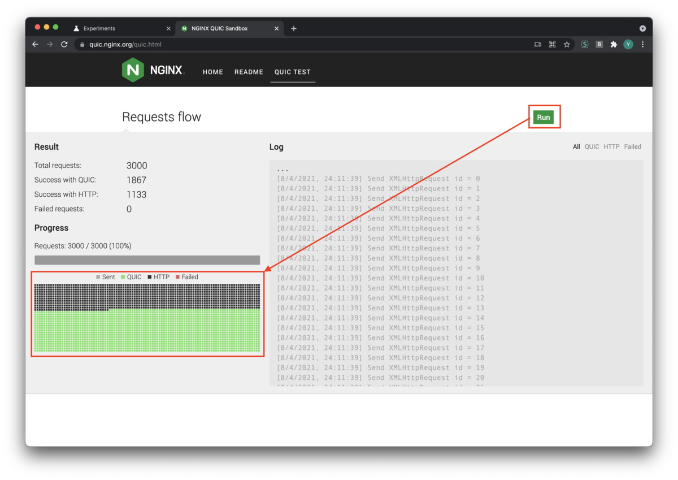Click the red Failed legend swatch
This screenshot has width=678, height=480.
pos(177,277)
